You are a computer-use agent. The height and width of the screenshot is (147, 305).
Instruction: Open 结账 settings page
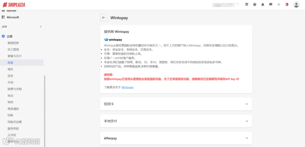click(x=10, y=115)
